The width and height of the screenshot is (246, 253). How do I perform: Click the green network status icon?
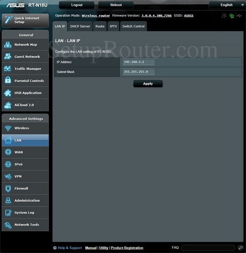(x=232, y=16)
